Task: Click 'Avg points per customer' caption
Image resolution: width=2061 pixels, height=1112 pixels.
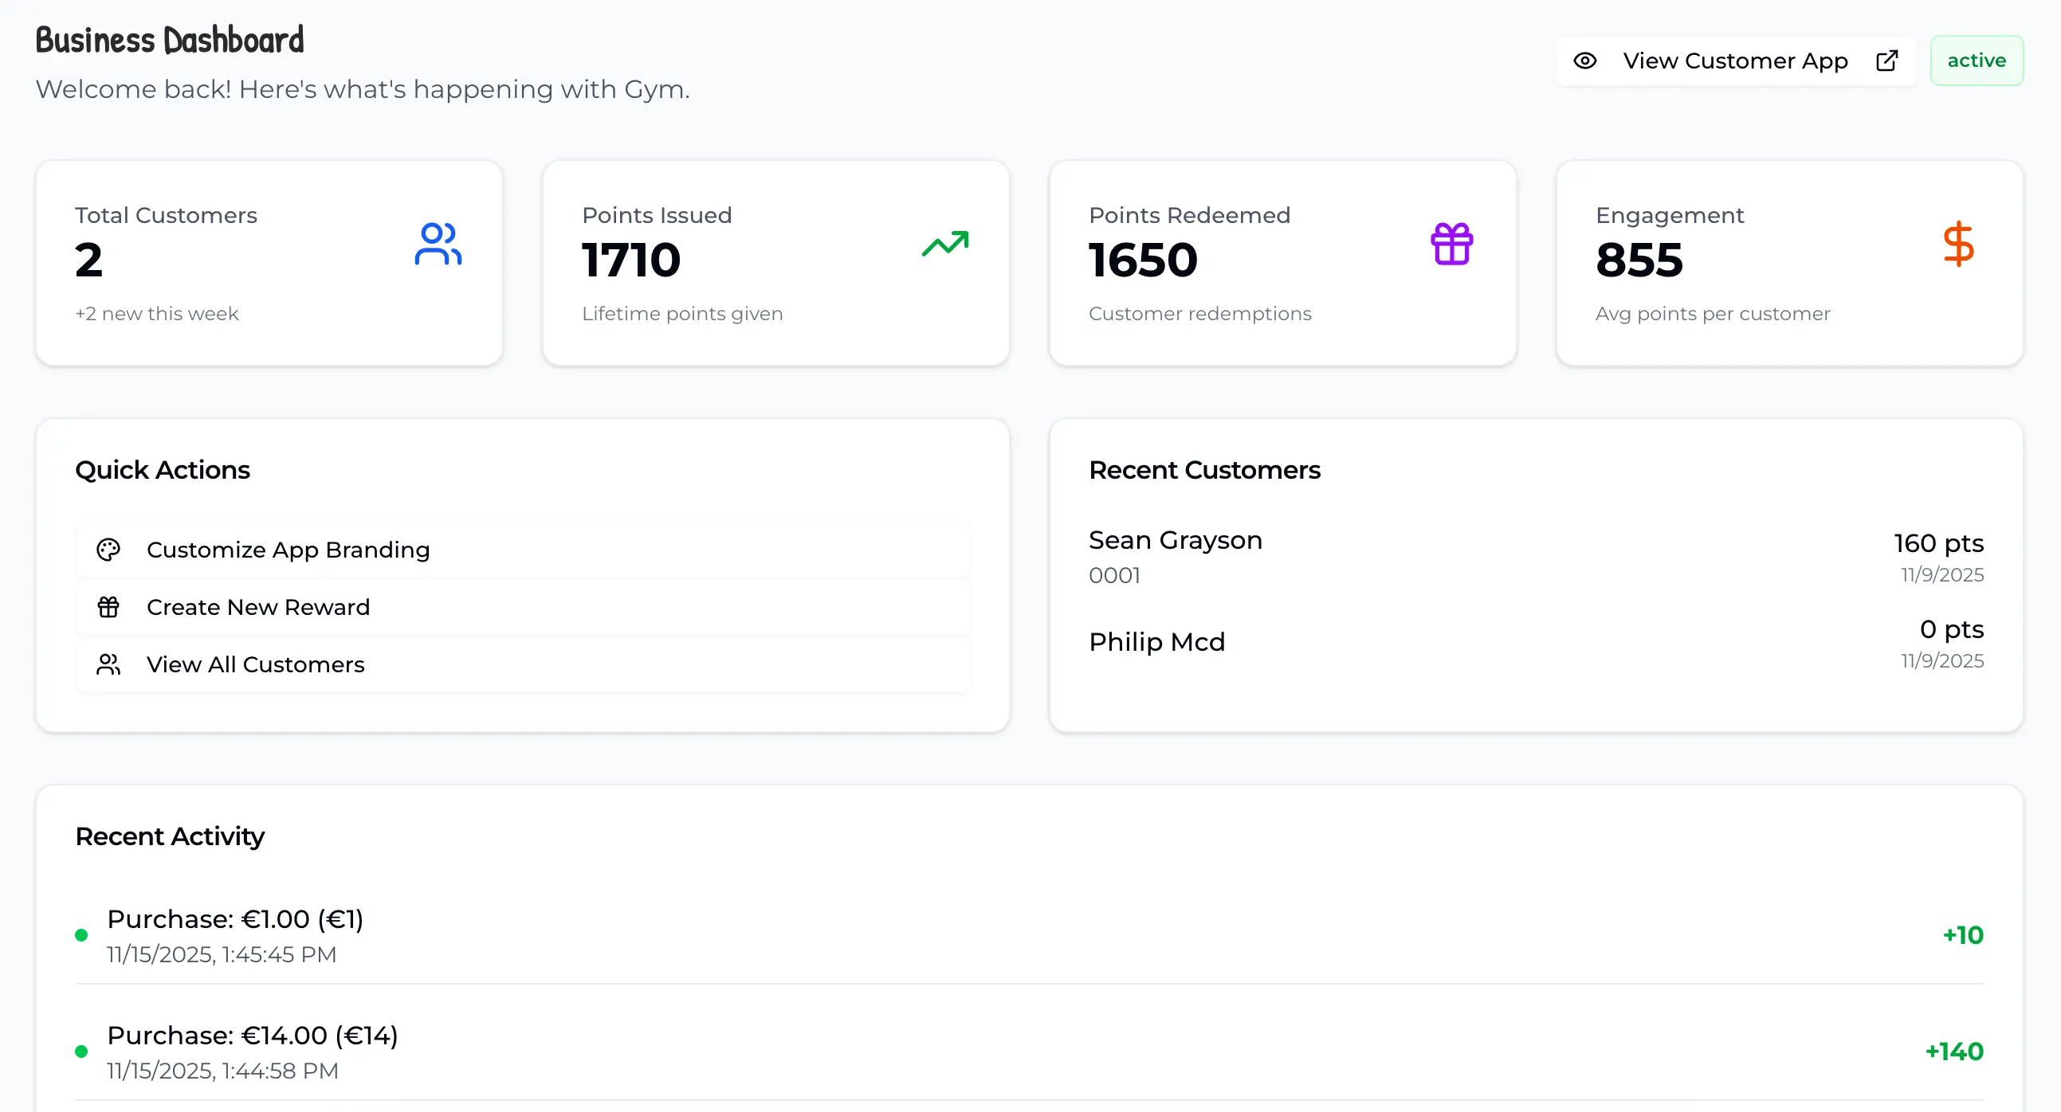Action: click(1713, 314)
